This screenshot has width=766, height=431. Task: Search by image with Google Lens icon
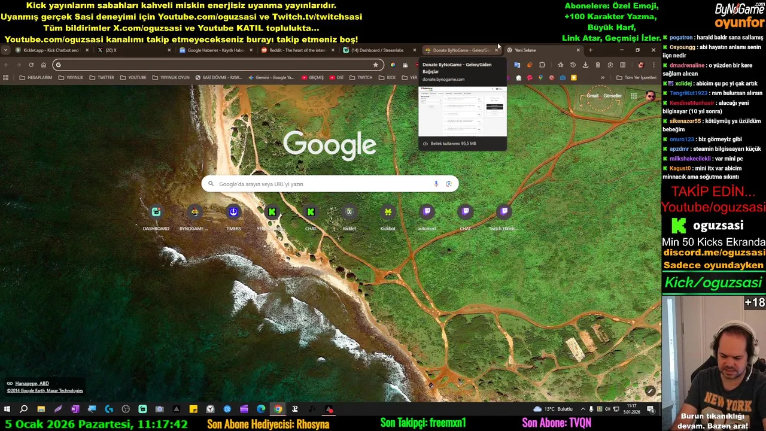(449, 184)
